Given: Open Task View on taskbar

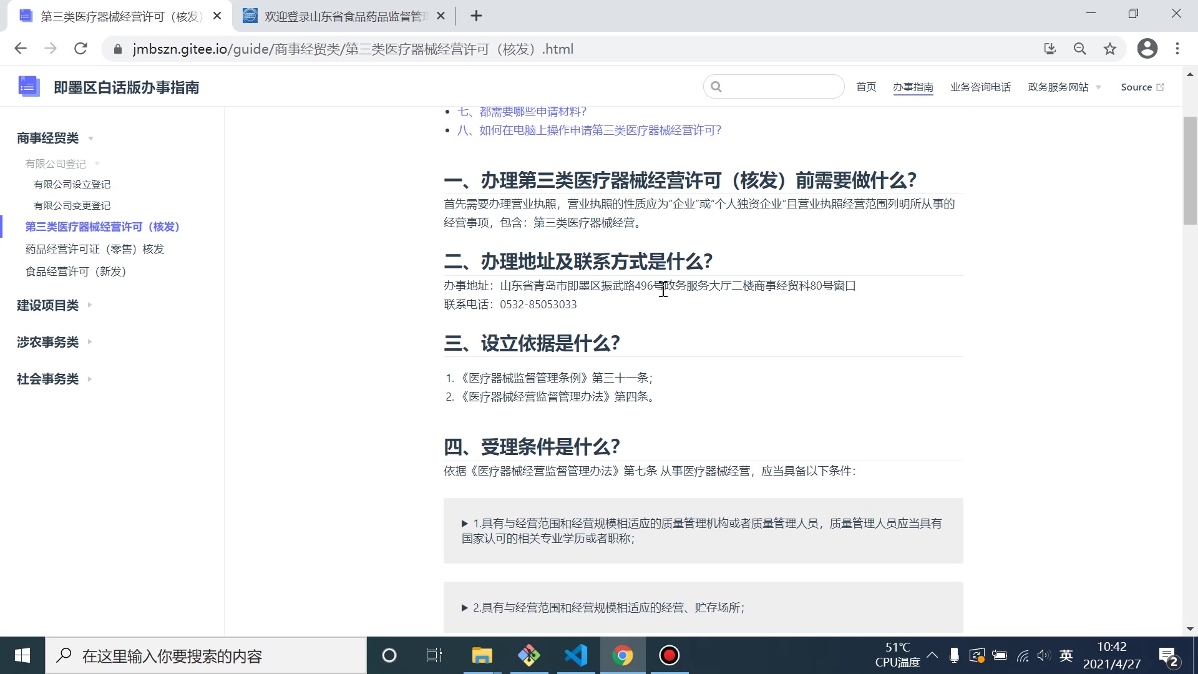Looking at the screenshot, I should point(434,656).
